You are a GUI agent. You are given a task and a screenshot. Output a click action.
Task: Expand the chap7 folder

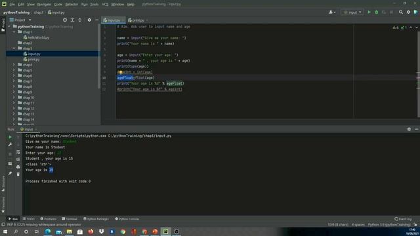pyautogui.click(x=14, y=81)
